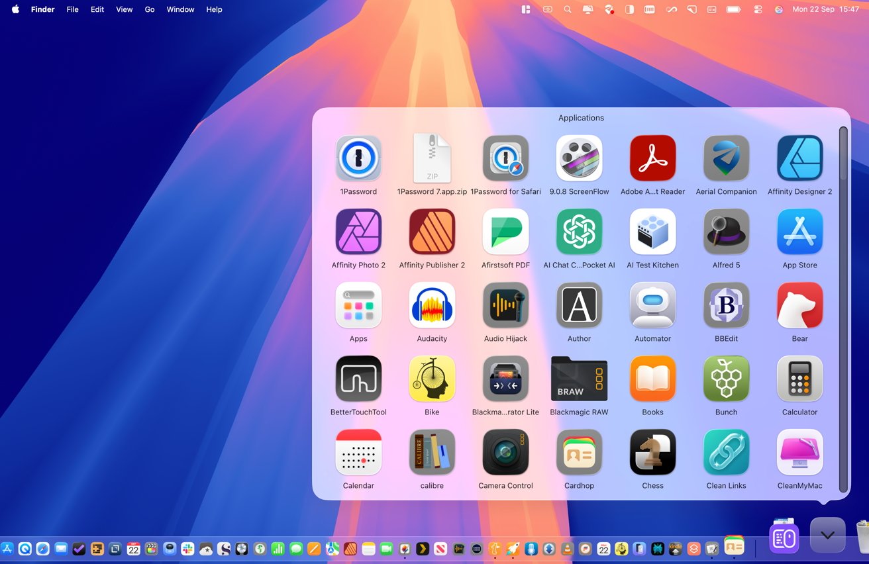Open the Books app
Viewport: 869px width, 564px height.
(x=652, y=379)
